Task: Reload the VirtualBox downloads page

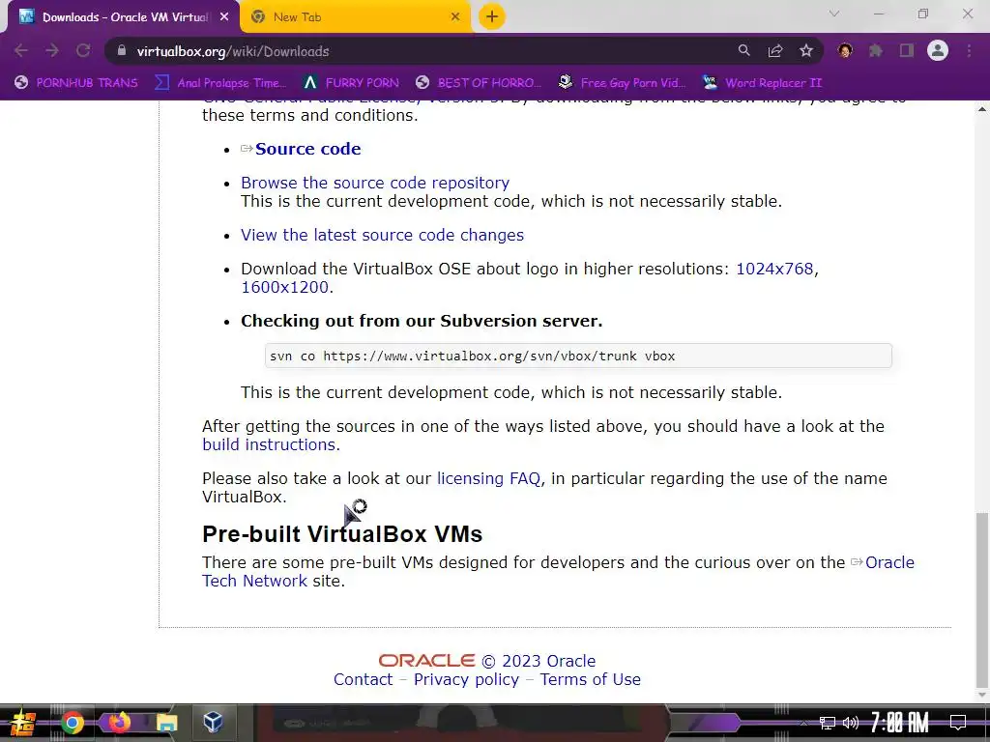Action: tap(83, 50)
